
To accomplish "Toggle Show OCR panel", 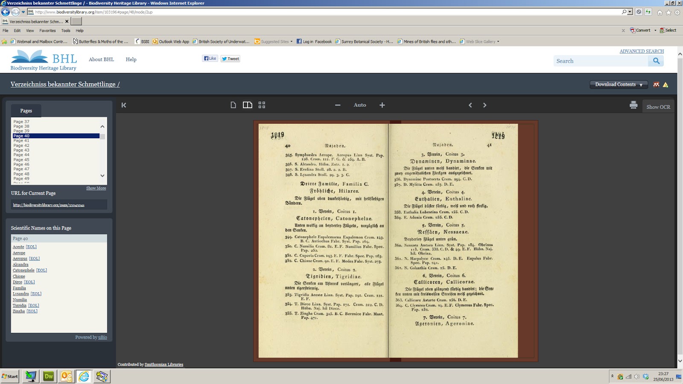I will 658,107.
